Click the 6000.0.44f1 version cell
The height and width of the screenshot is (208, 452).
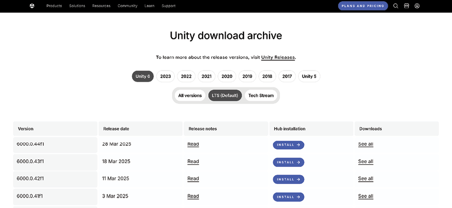point(55,145)
